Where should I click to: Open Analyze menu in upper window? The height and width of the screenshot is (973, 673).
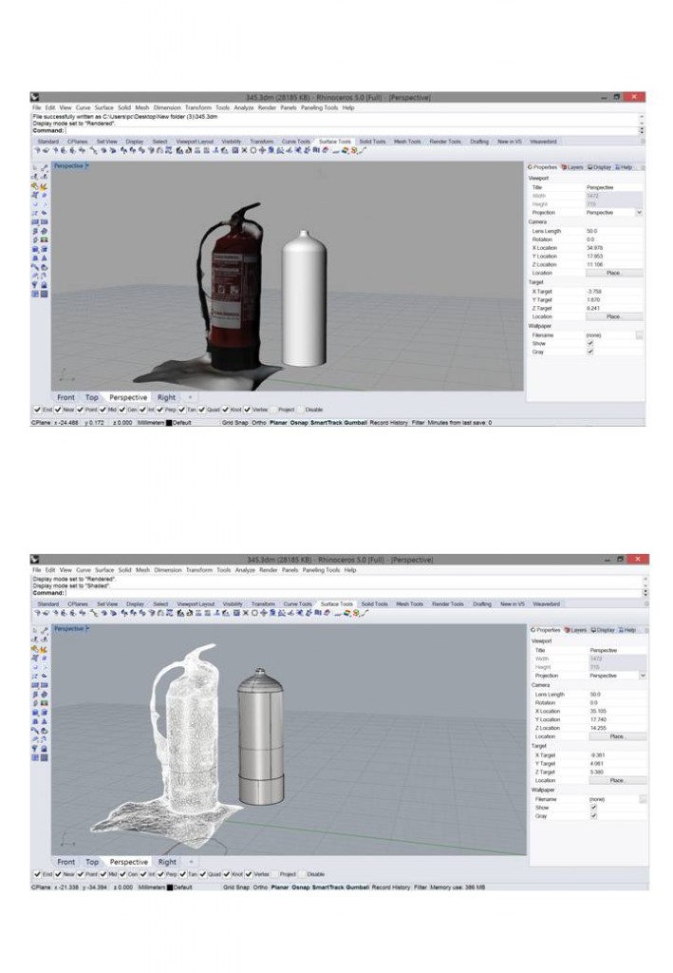tap(245, 107)
